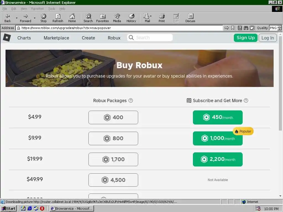Print the page using Print button
The image size is (283, 212).
(x=162, y=18)
